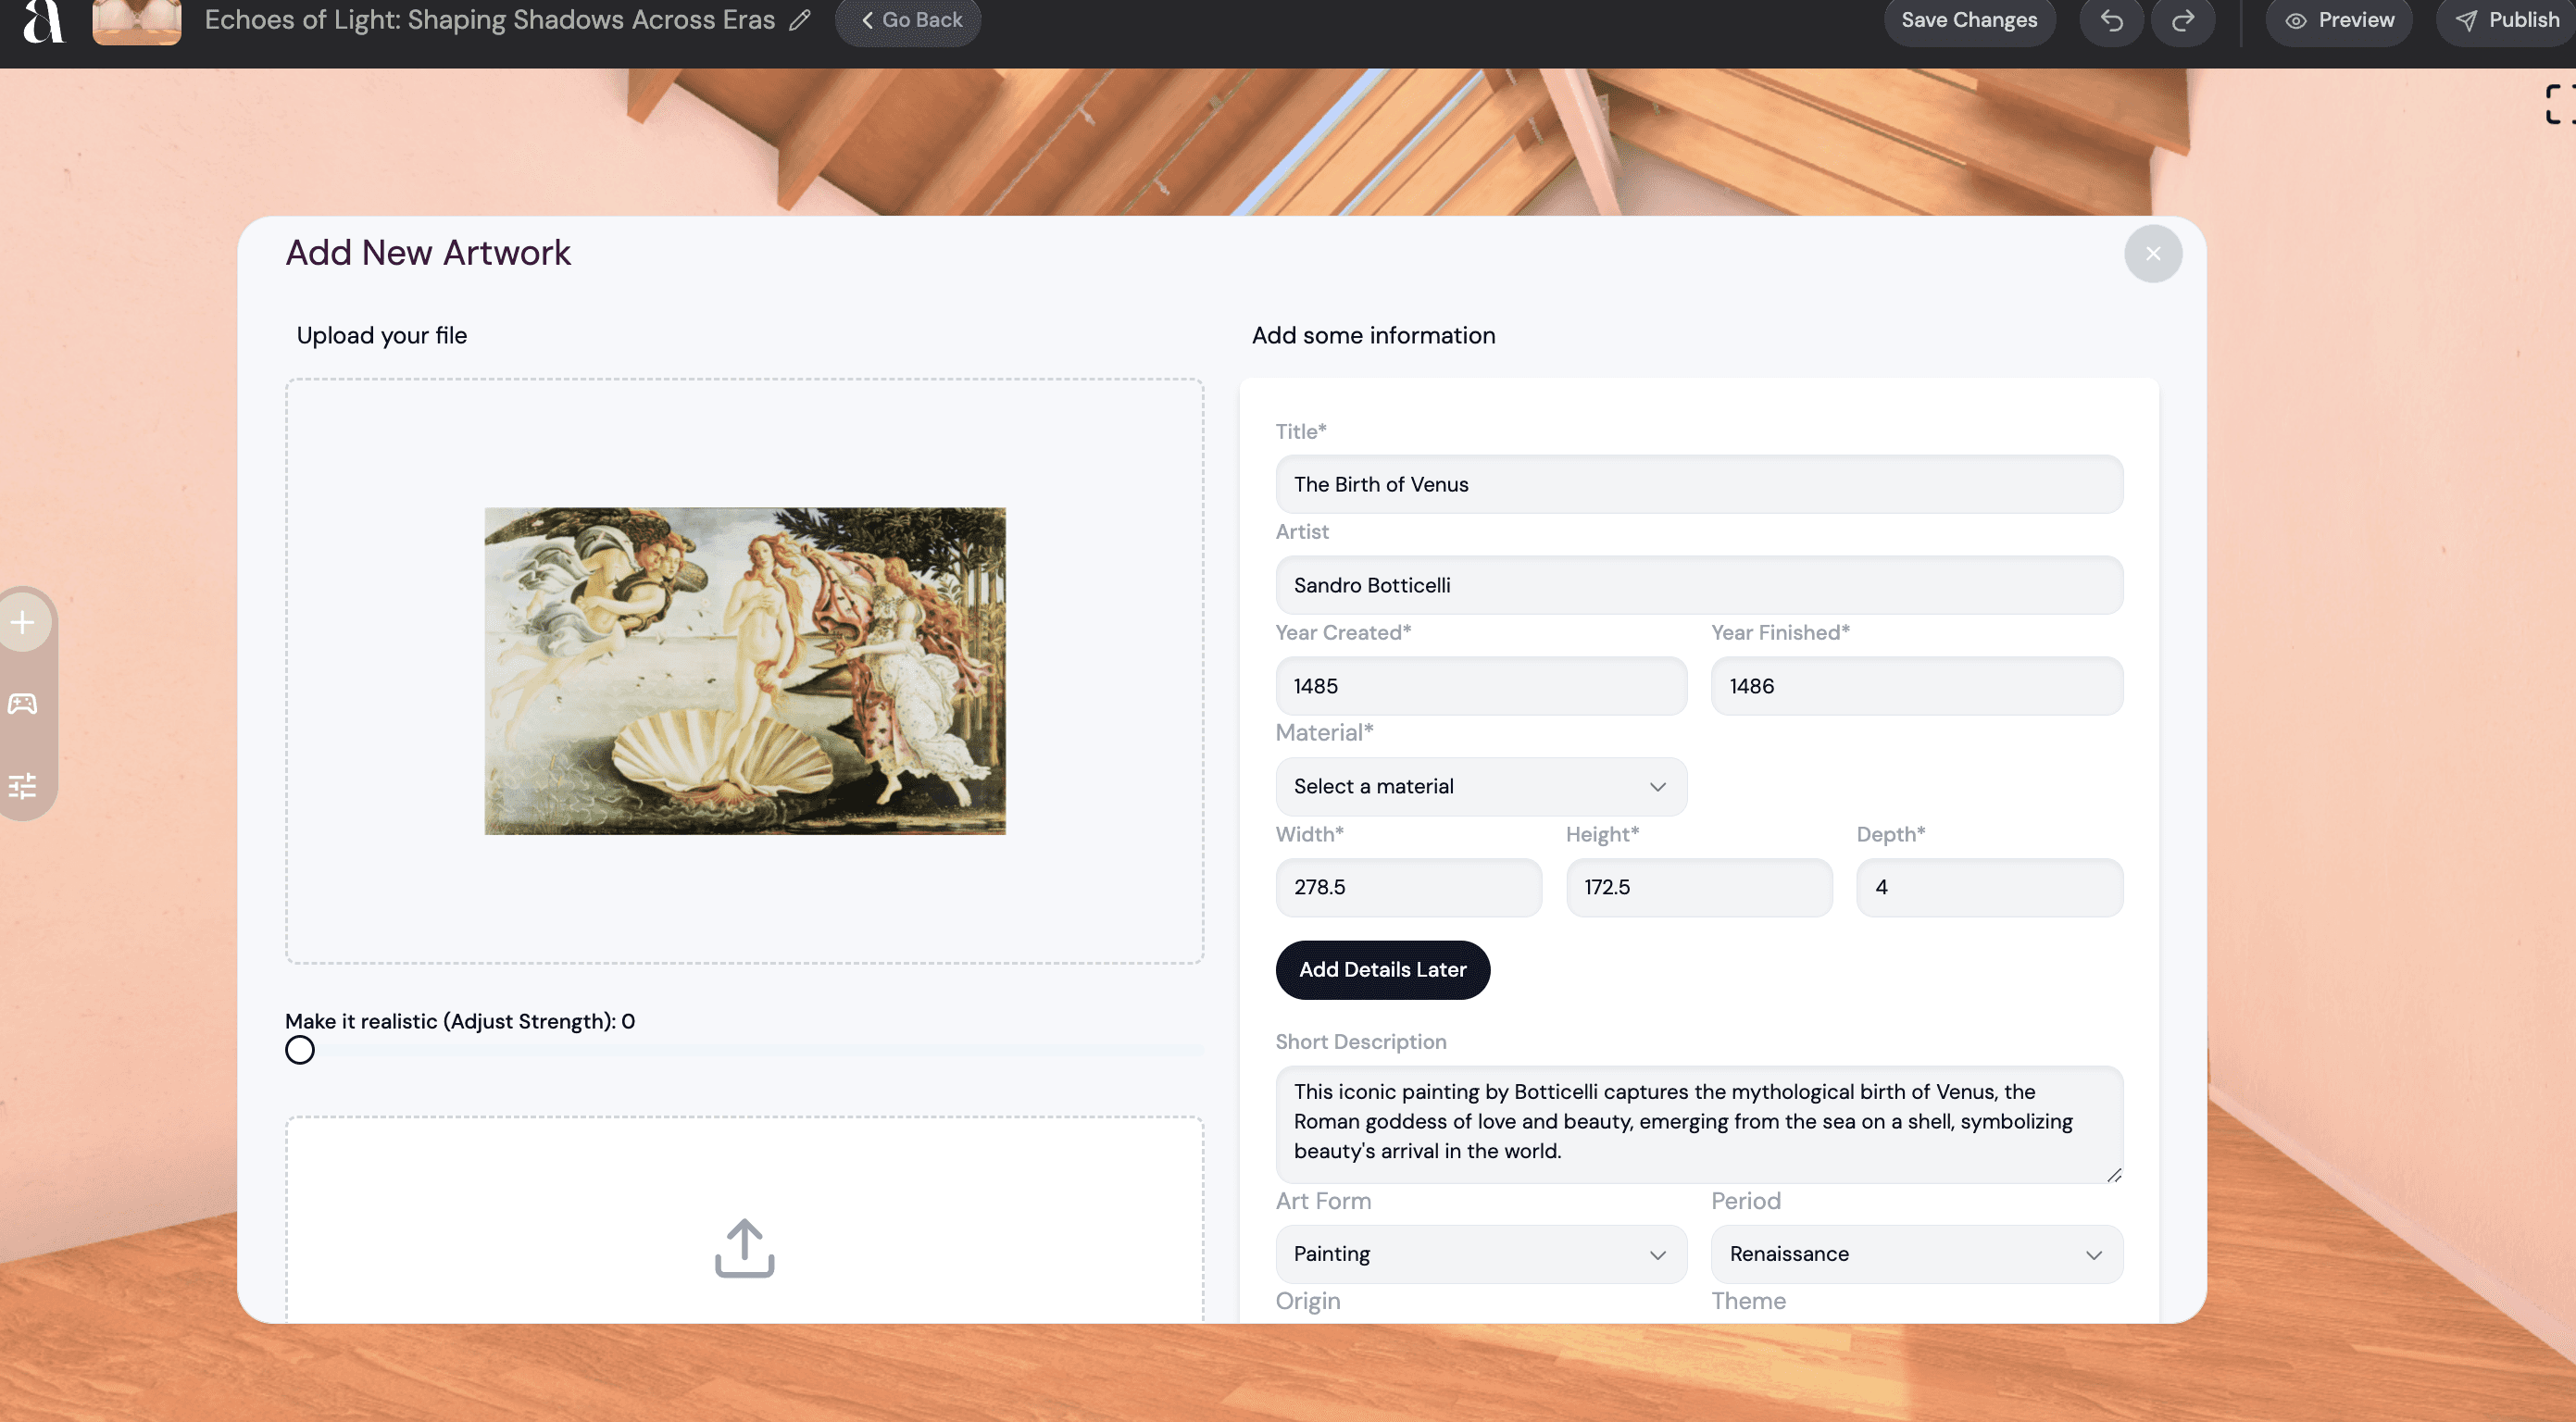Image resolution: width=2576 pixels, height=1422 pixels.
Task: Edit exhibition title with pencil icon
Action: point(800,20)
